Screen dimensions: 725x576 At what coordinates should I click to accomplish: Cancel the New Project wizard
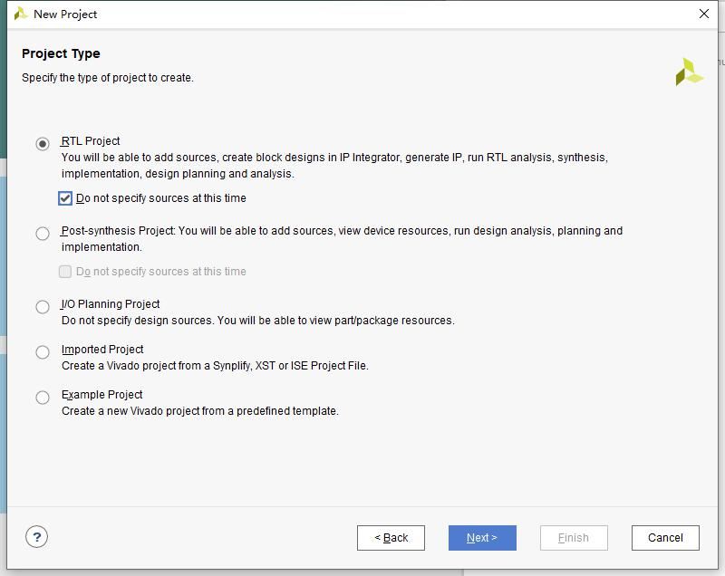click(665, 538)
